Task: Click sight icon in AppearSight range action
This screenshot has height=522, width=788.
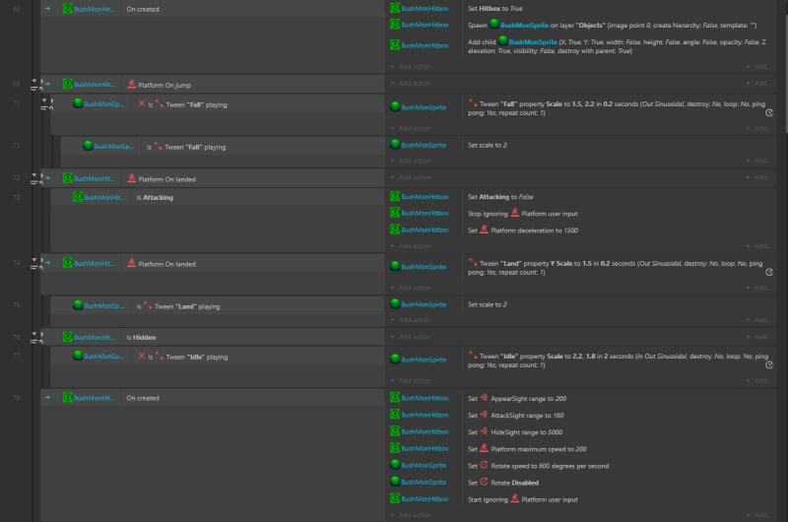Action: [484, 398]
